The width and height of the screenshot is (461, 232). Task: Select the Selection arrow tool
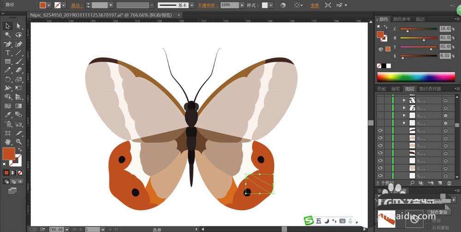pyautogui.click(x=8, y=26)
